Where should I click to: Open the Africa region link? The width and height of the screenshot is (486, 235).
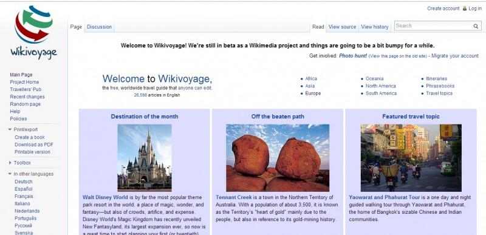click(311, 79)
